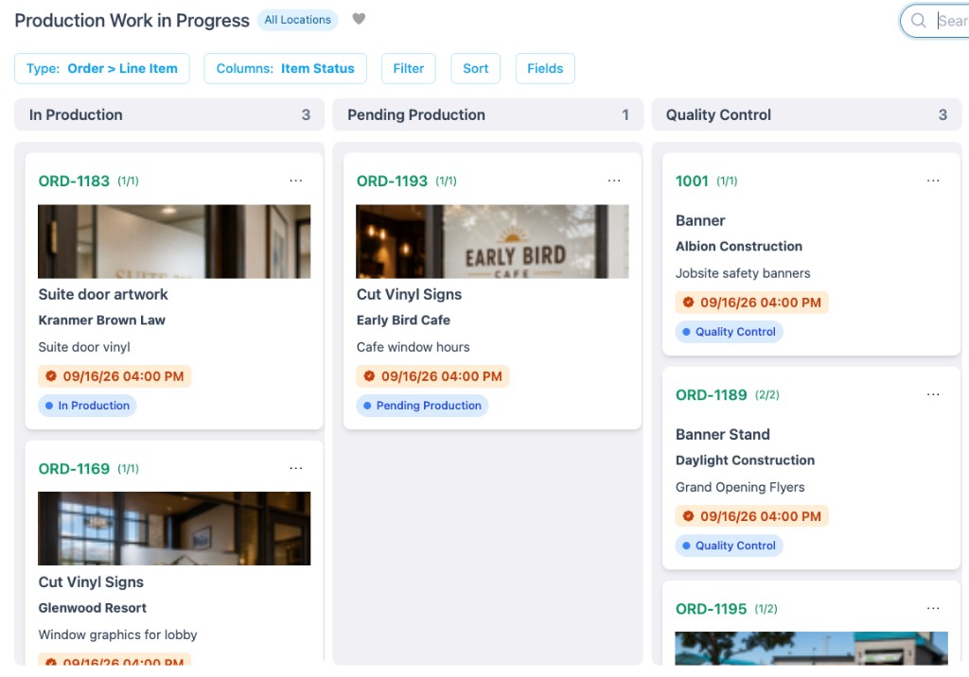Click the Quality Control pill on the 1001 card
The width and height of the screenshot is (969, 677).
[x=730, y=332]
